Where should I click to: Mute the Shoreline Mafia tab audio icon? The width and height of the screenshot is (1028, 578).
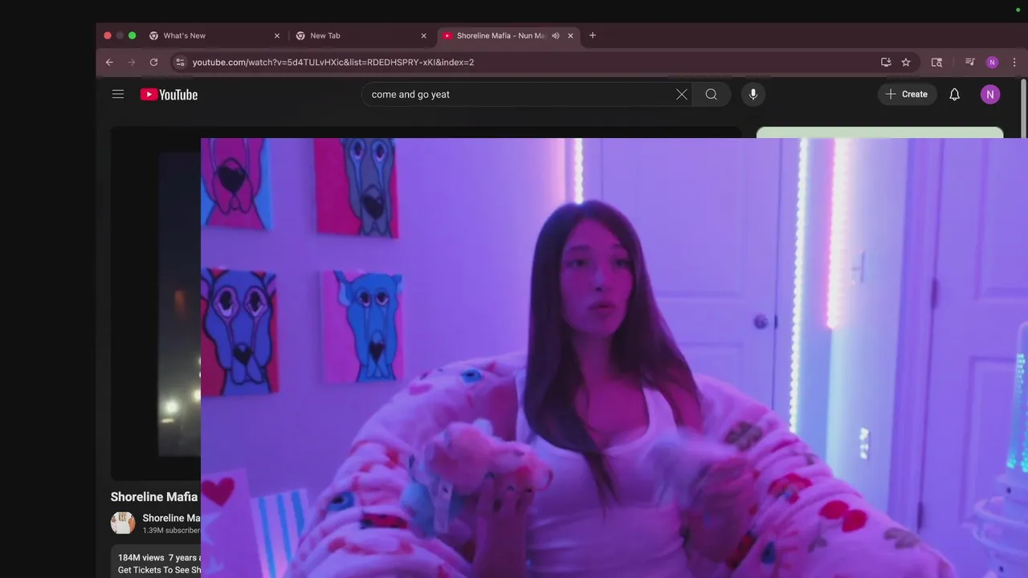point(556,35)
